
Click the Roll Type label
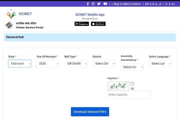pyautogui.click(x=70, y=56)
